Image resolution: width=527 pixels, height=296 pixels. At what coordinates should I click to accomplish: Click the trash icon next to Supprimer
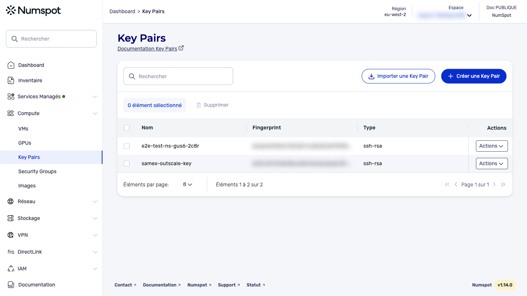[x=199, y=105]
